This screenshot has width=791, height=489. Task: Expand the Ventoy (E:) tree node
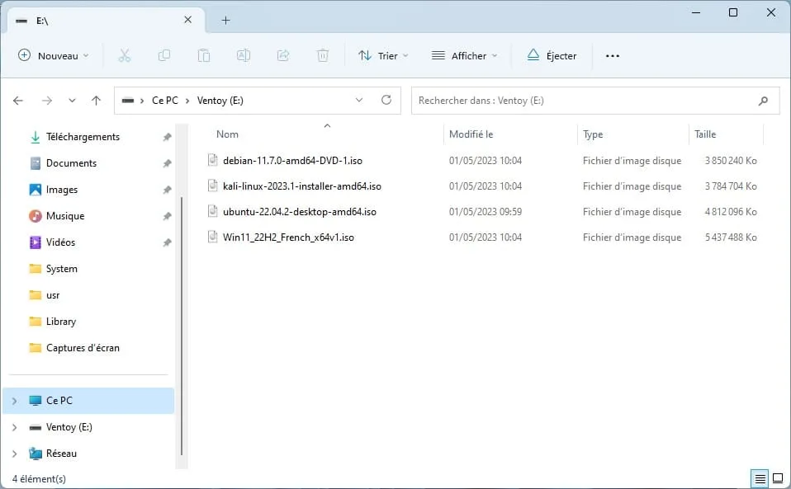(x=15, y=427)
